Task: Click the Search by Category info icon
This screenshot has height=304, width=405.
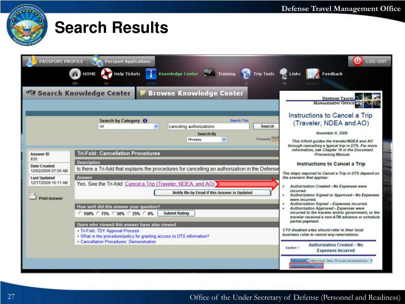Action: pyautogui.click(x=145, y=121)
